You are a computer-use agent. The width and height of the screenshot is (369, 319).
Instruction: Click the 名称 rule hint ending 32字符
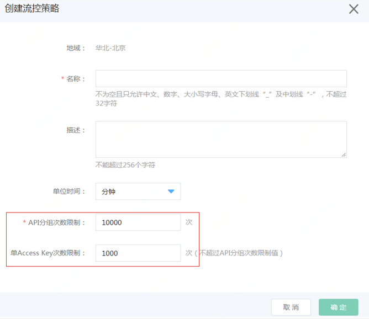click(221, 99)
